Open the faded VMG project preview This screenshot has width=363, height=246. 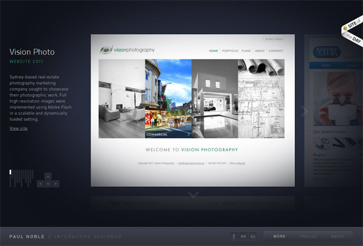[x=333, y=111]
